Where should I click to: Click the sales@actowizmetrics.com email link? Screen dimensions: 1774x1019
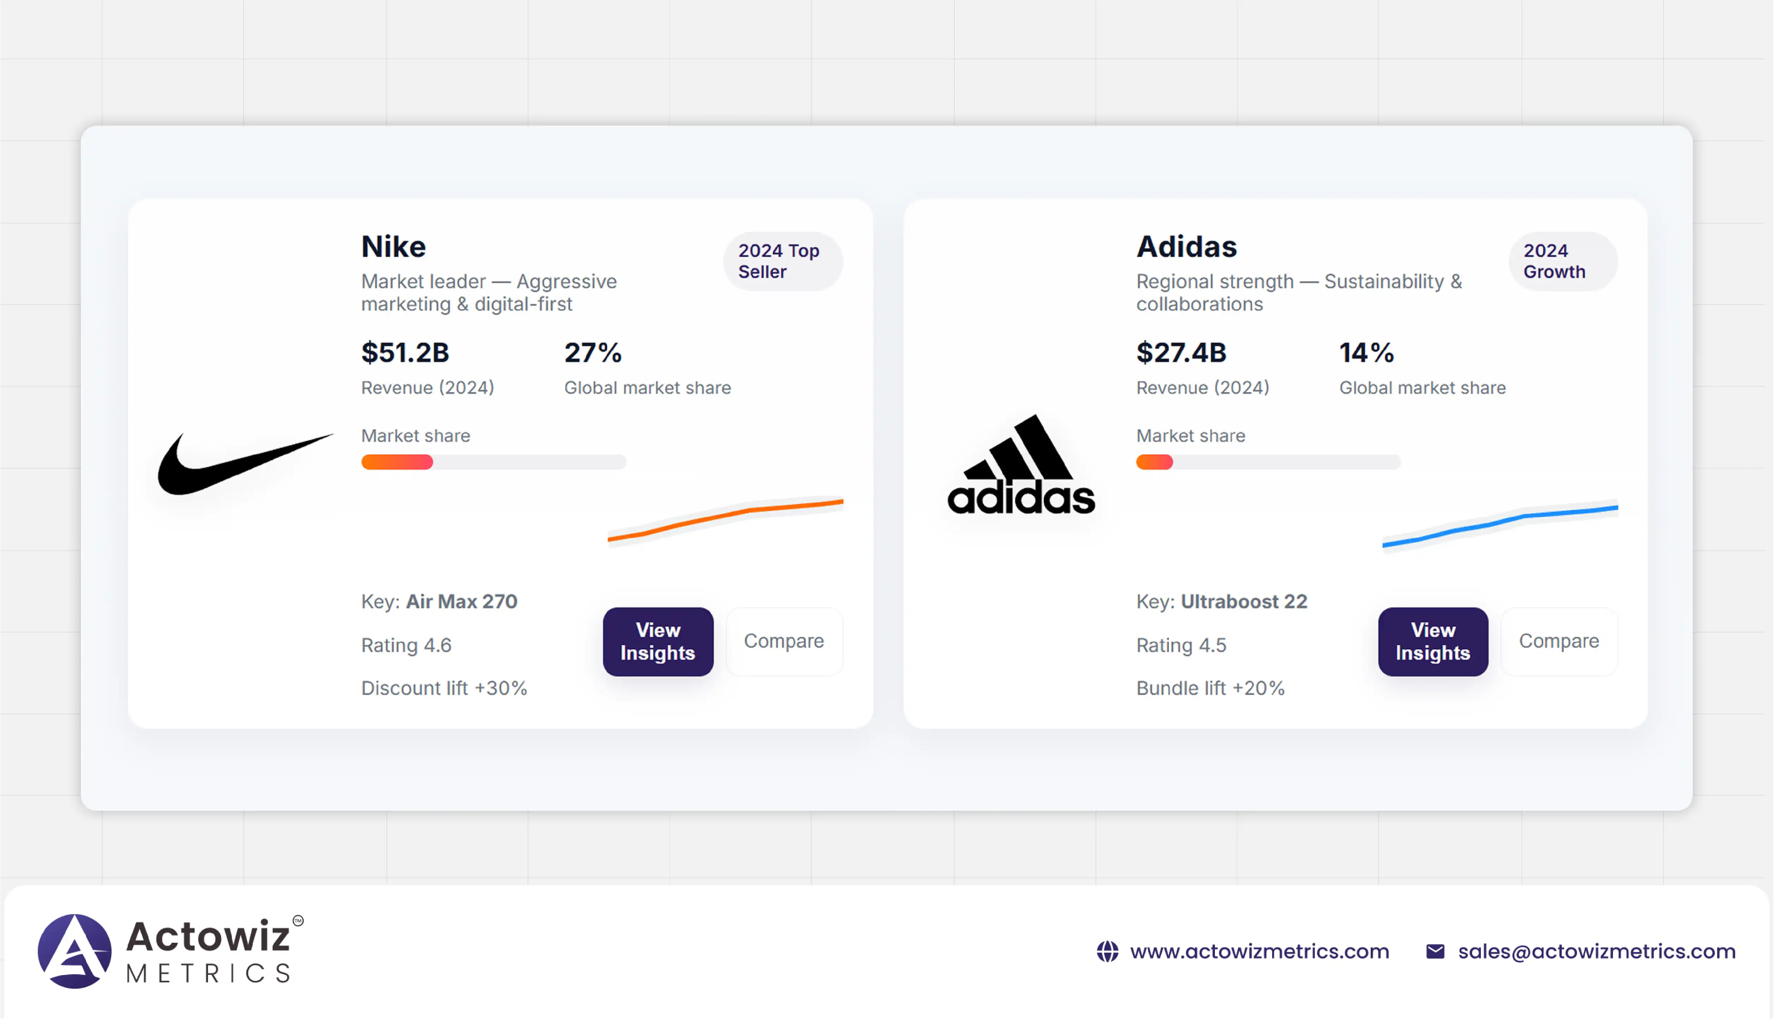point(1596,951)
